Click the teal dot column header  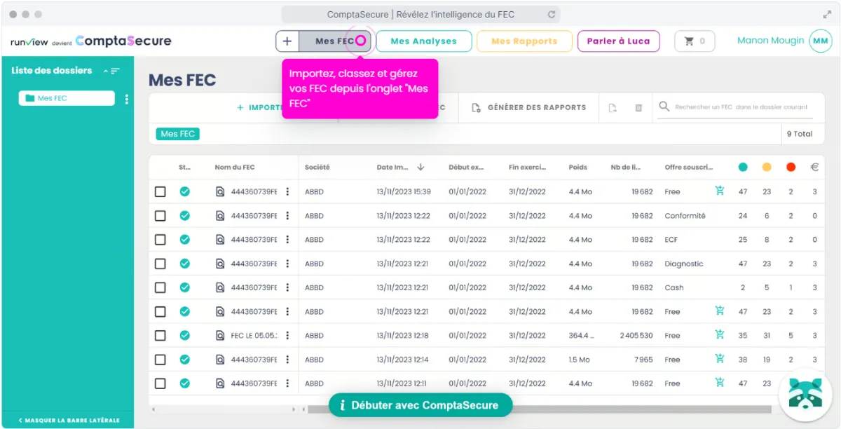pyautogui.click(x=743, y=167)
